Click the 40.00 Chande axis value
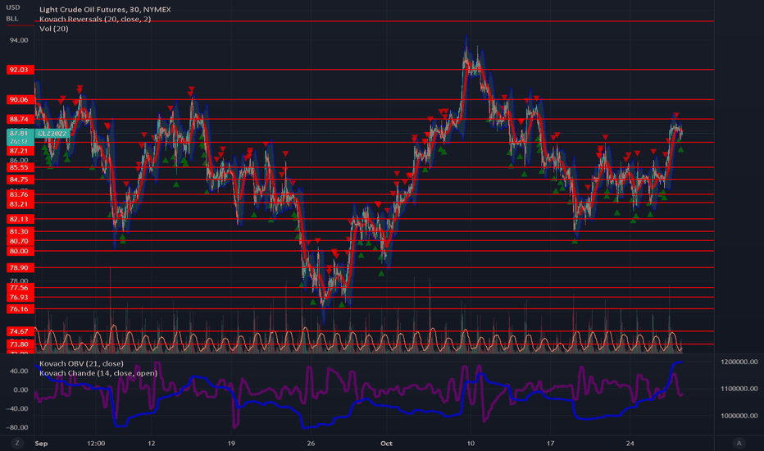The width and height of the screenshot is (764, 451). [x=19, y=371]
